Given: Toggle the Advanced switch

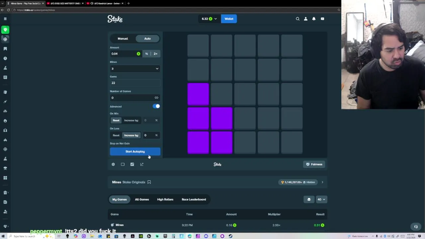Looking at the screenshot, I should pos(156,106).
